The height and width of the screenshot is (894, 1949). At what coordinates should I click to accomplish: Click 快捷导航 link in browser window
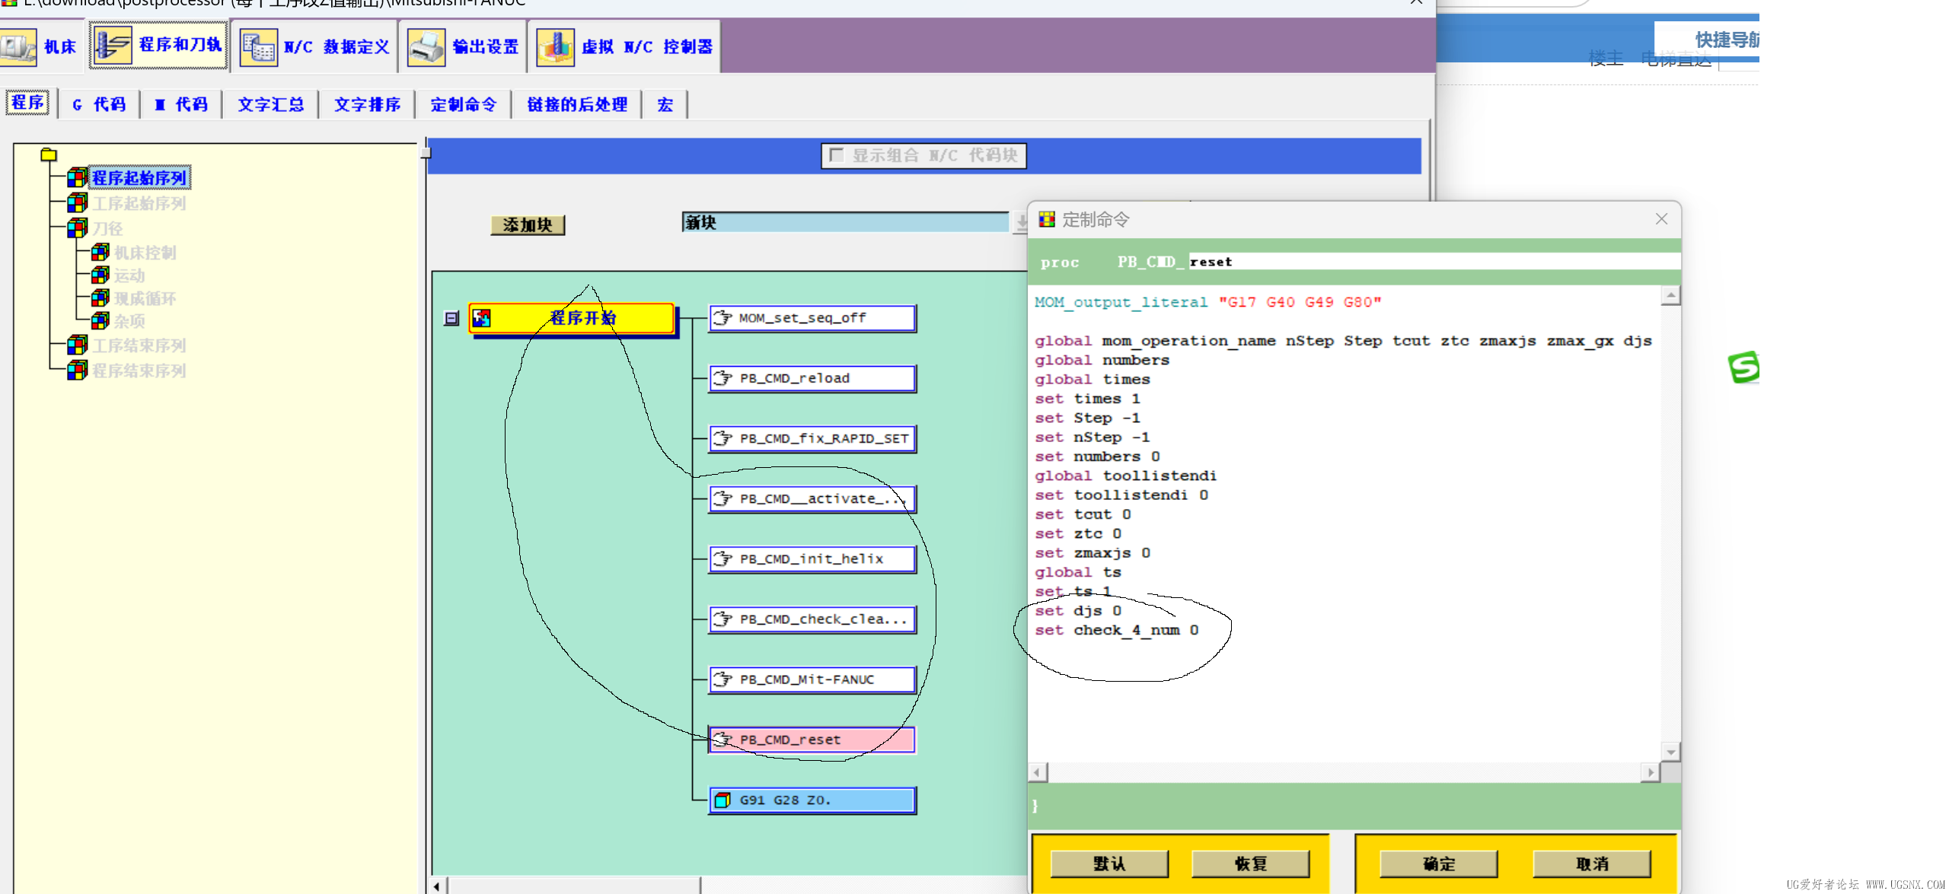(1727, 40)
